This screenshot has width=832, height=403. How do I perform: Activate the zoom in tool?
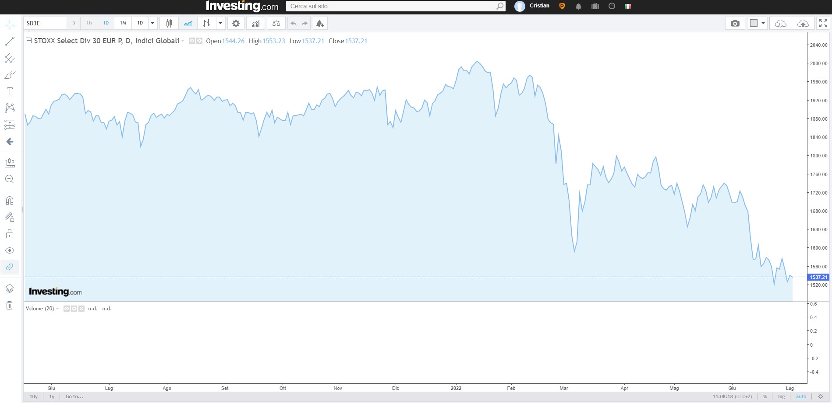[x=10, y=179]
